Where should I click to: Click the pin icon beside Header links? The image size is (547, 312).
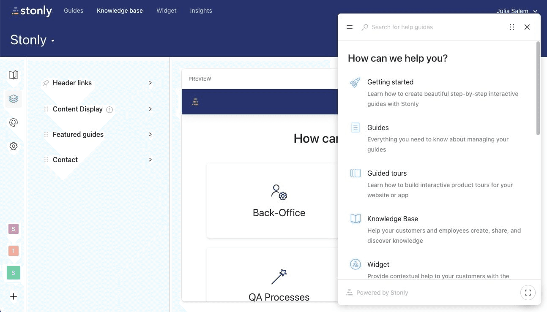[46, 83]
